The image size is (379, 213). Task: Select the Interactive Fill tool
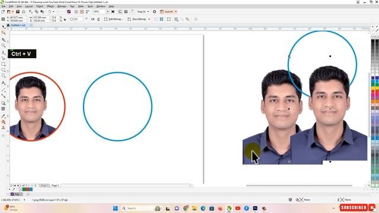pos(4,122)
